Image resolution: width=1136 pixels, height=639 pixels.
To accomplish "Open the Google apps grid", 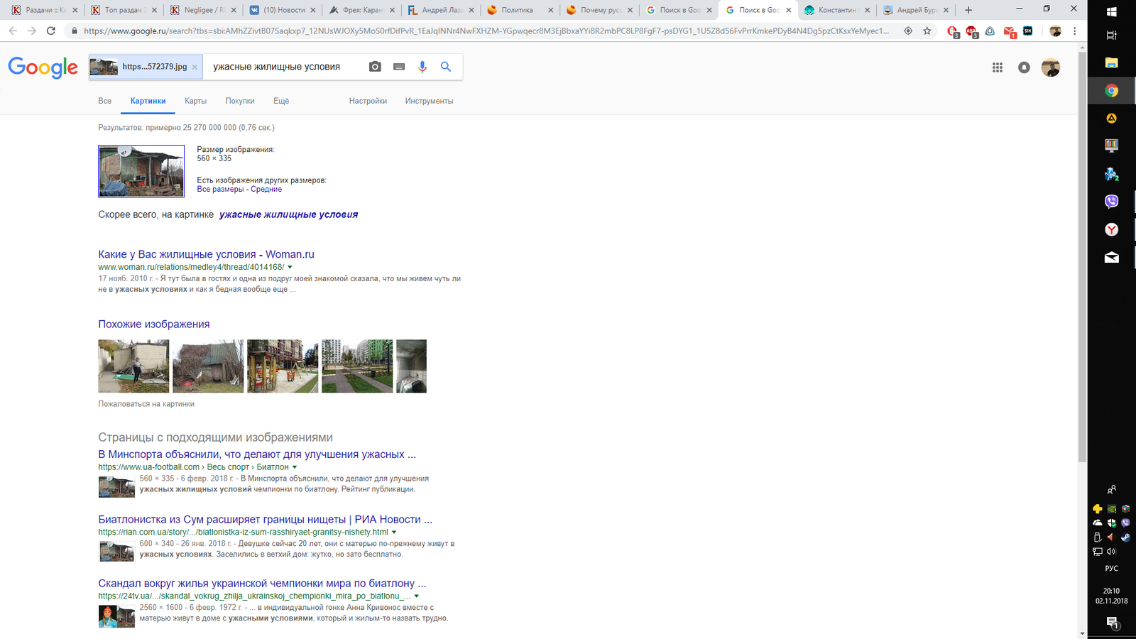I will coord(998,67).
